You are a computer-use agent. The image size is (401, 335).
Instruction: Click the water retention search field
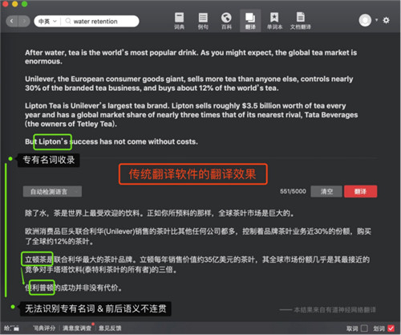[x=100, y=21]
